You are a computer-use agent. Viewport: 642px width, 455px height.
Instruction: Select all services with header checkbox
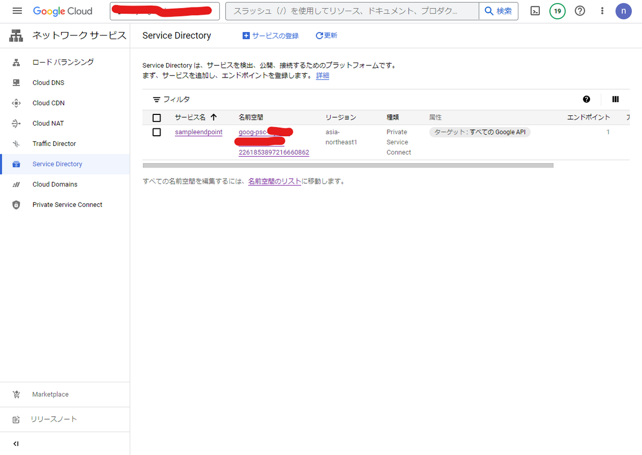(157, 118)
